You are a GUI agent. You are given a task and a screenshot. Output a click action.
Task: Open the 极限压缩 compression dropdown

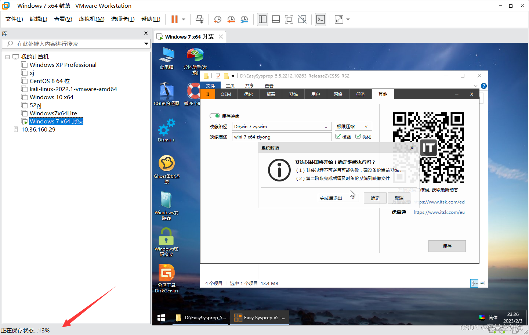[x=353, y=126]
